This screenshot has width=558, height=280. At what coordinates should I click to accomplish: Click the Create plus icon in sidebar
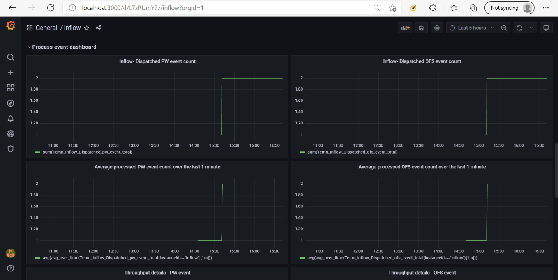tap(11, 73)
